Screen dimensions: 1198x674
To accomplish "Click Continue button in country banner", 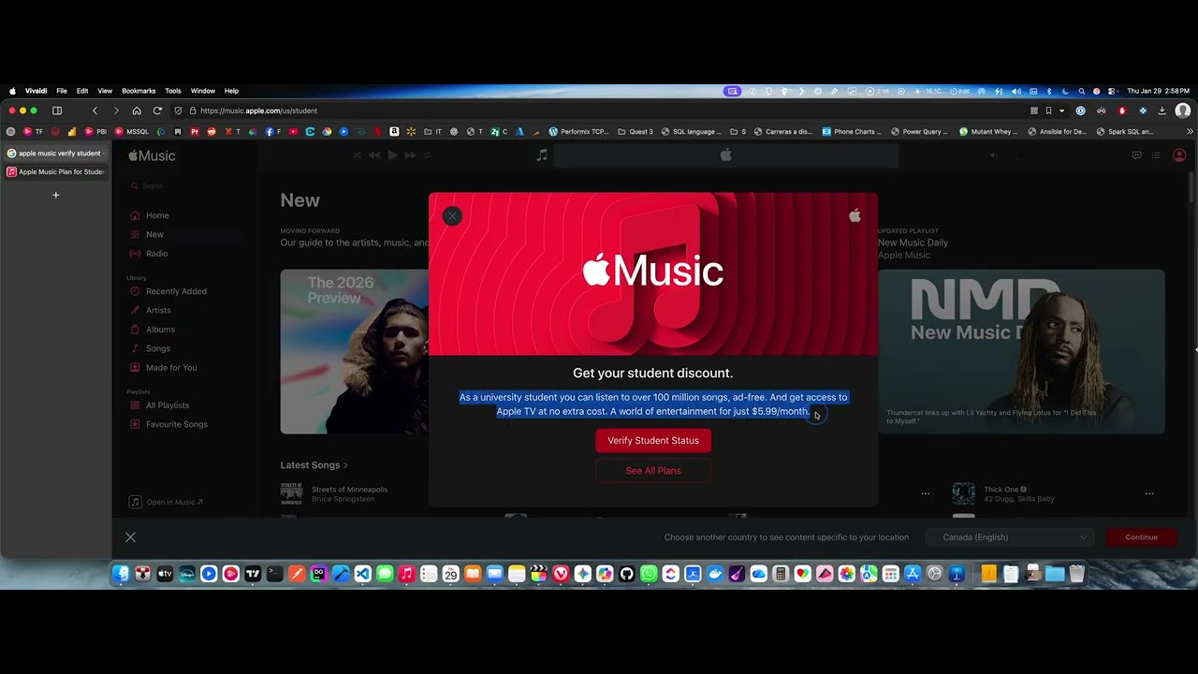I will point(1141,537).
